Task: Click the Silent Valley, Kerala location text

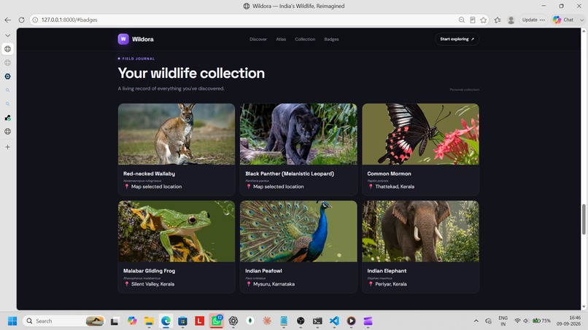Action: point(152,284)
